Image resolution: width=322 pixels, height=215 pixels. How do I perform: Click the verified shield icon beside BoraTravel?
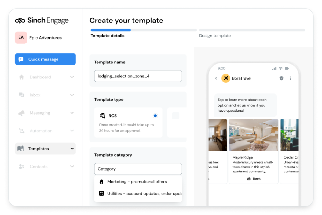click(281, 78)
